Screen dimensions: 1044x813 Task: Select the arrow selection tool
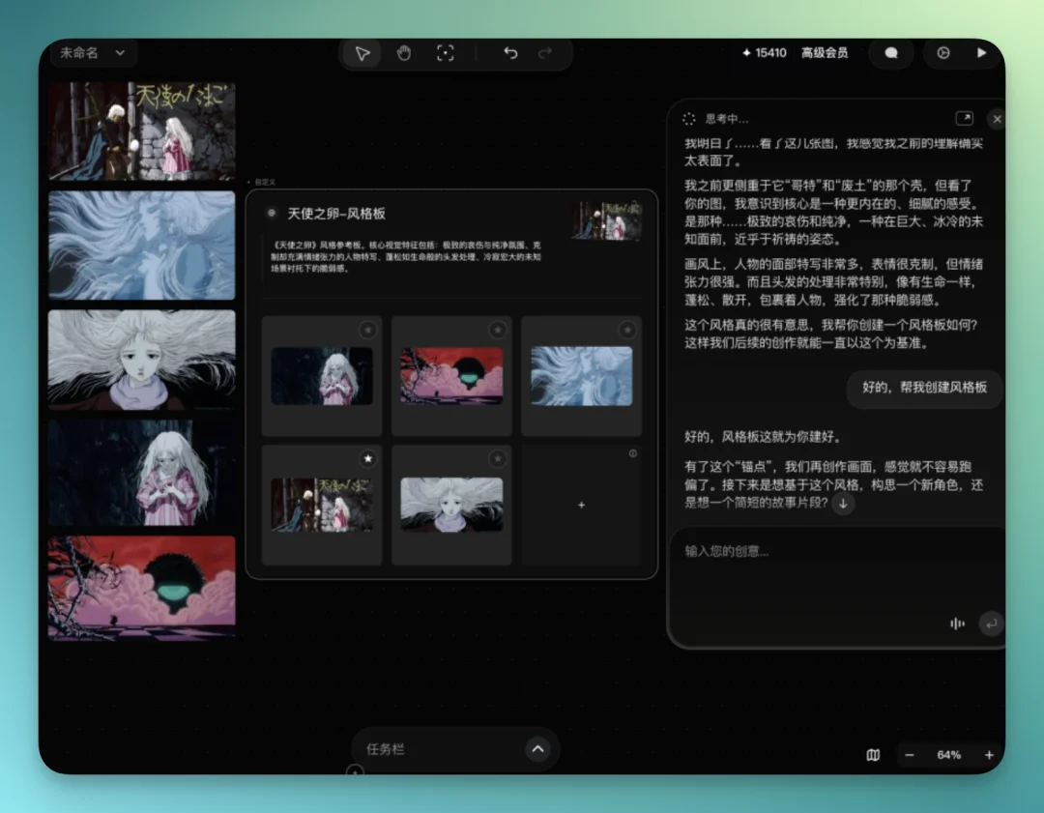[362, 53]
